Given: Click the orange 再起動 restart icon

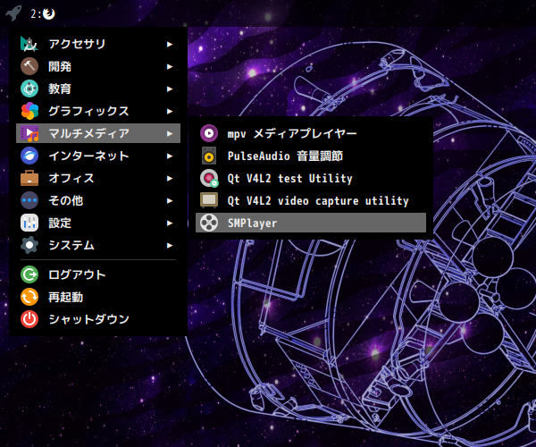Looking at the screenshot, I should coord(29,297).
